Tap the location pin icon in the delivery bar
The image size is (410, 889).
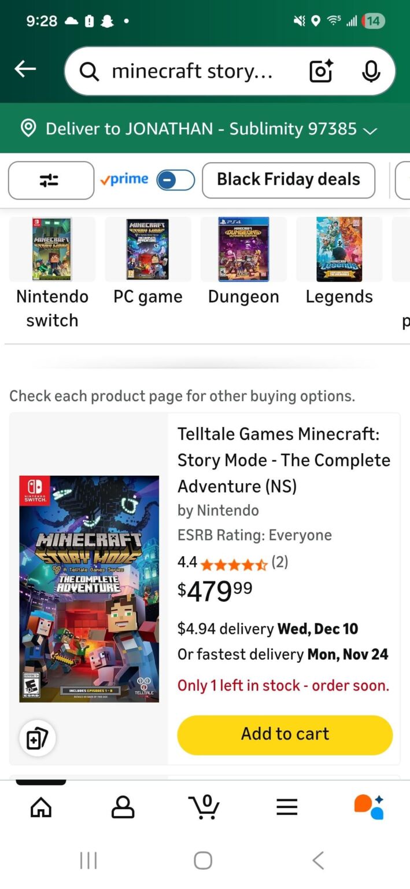coord(28,128)
